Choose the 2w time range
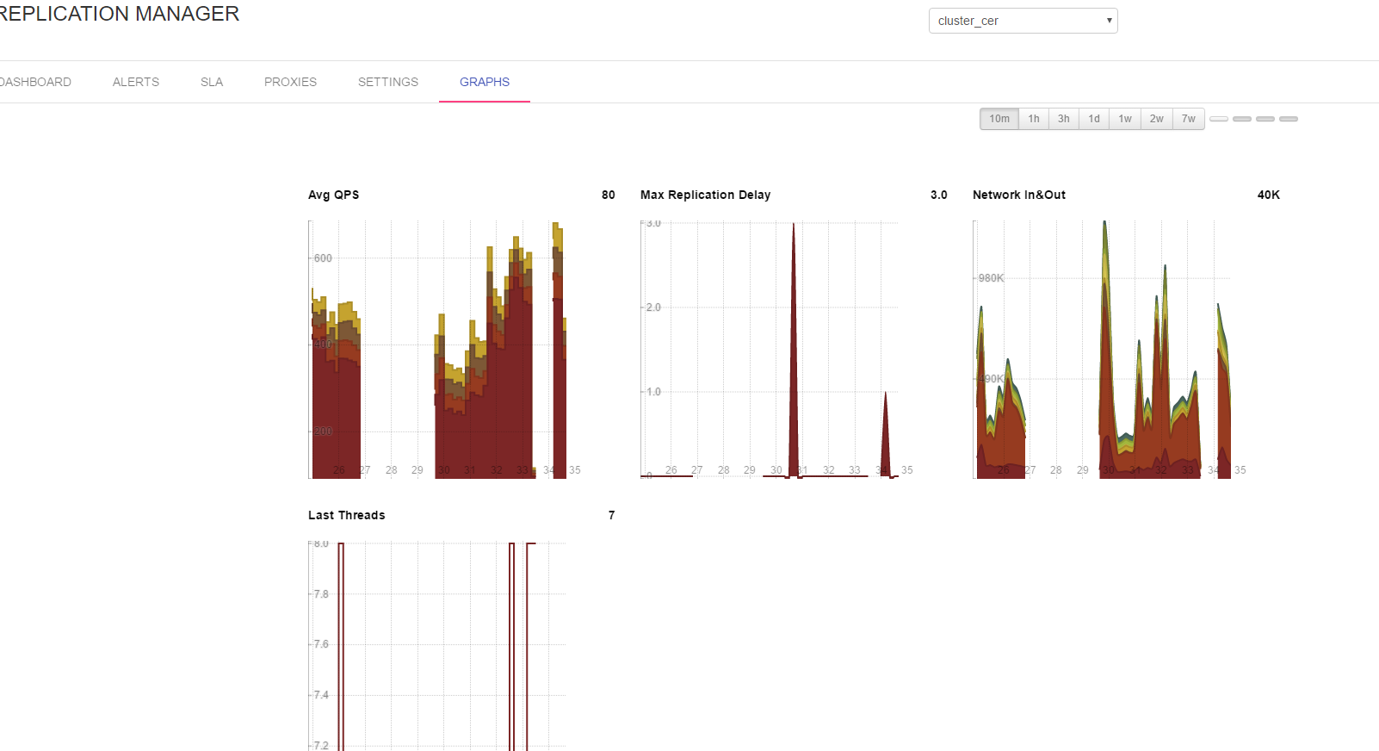 point(1157,119)
